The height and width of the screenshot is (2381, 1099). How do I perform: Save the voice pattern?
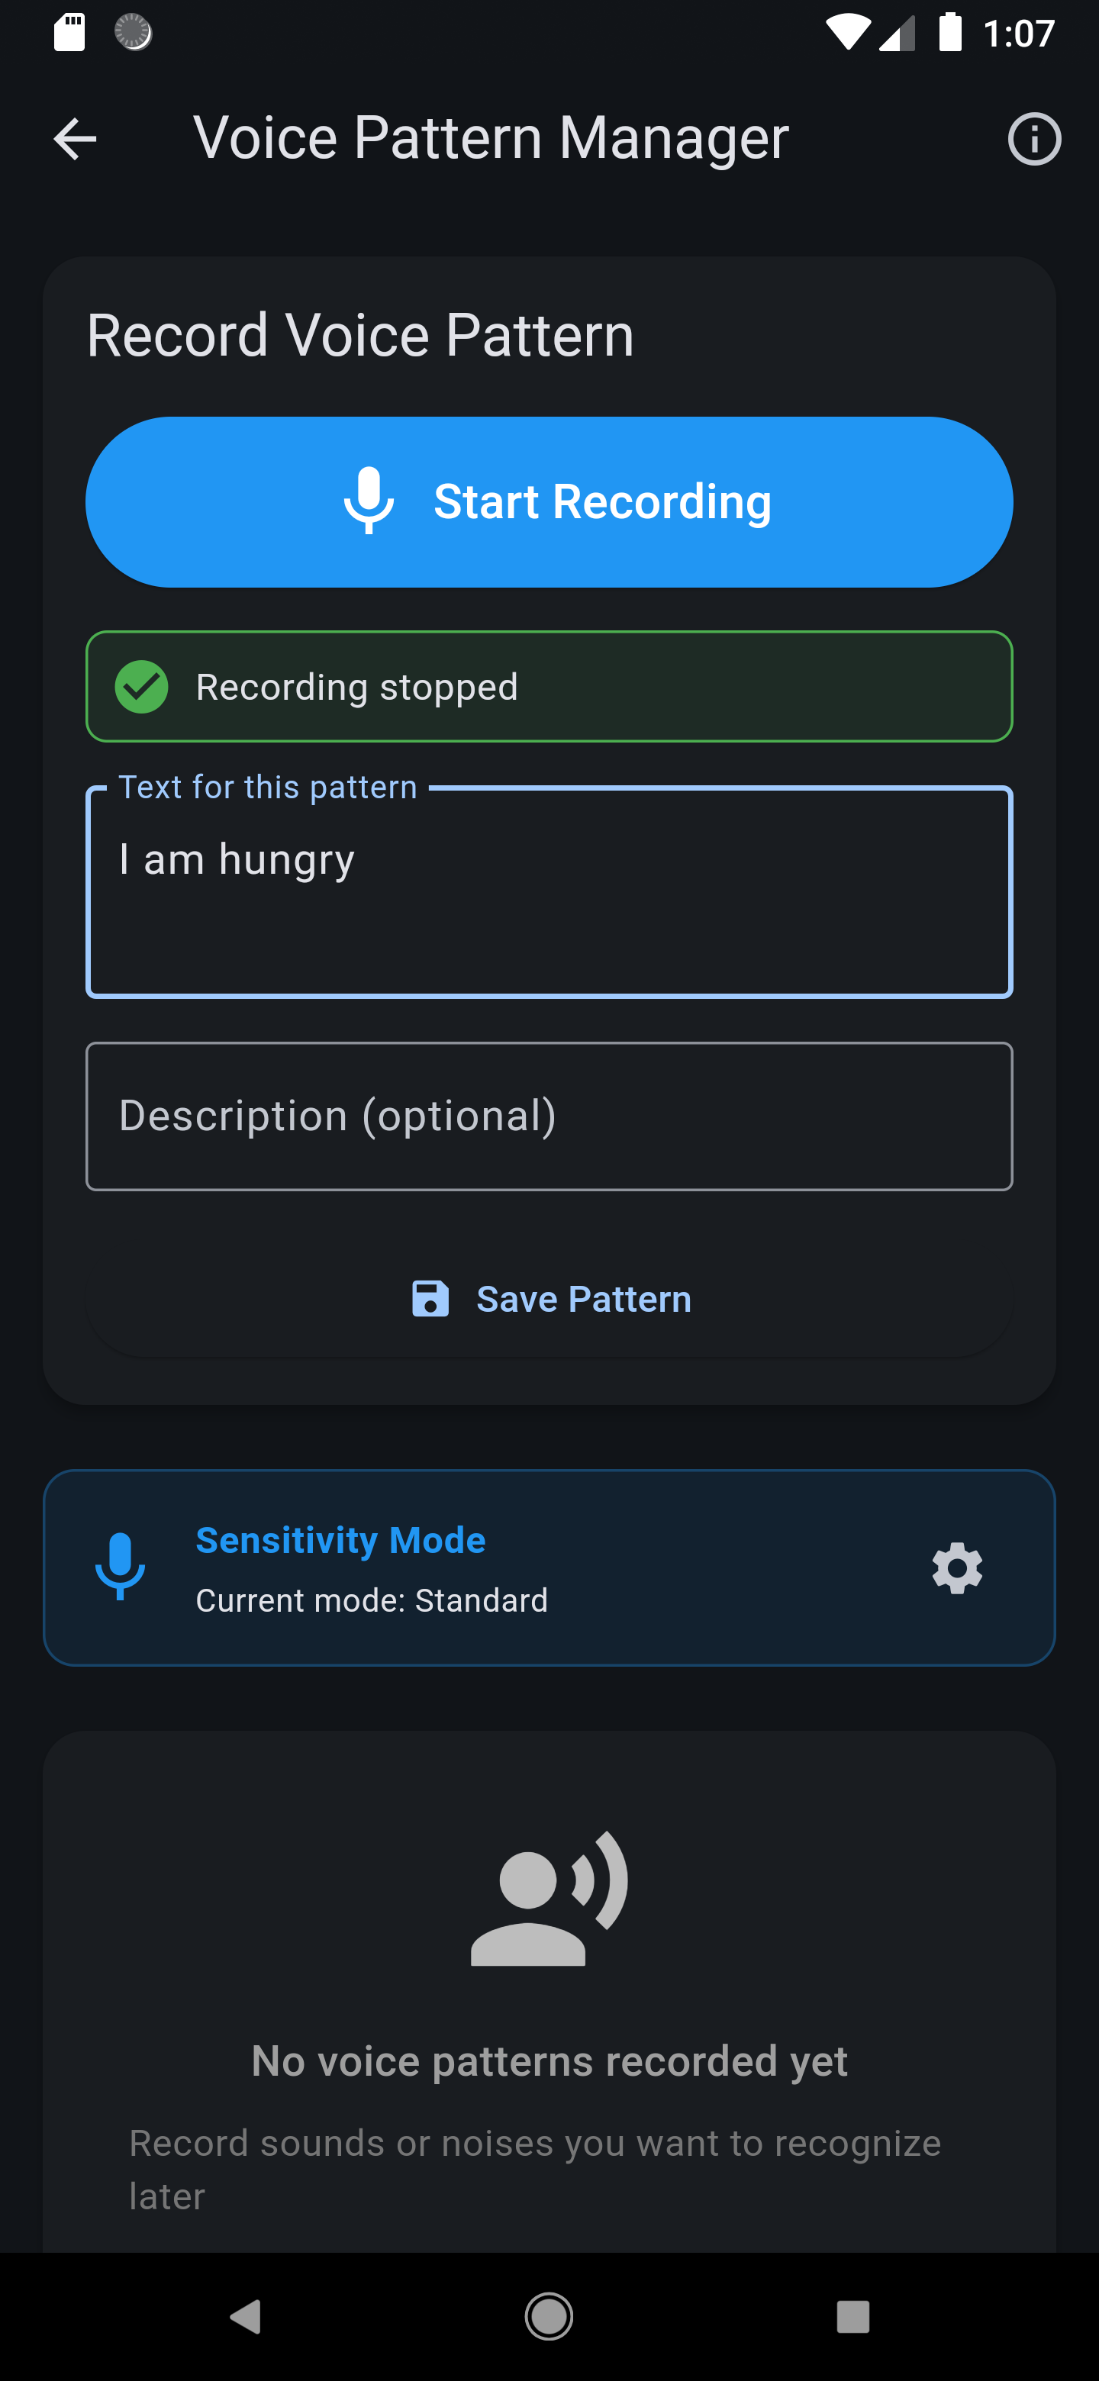(x=582, y=1299)
